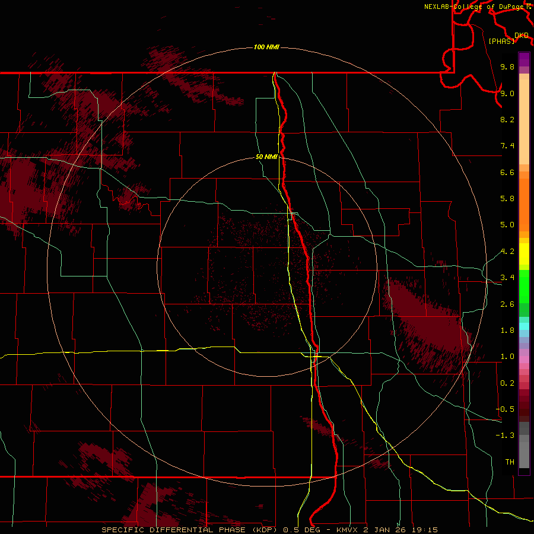Click the 7.4 value on color scale
The image size is (534, 534).
[507, 146]
